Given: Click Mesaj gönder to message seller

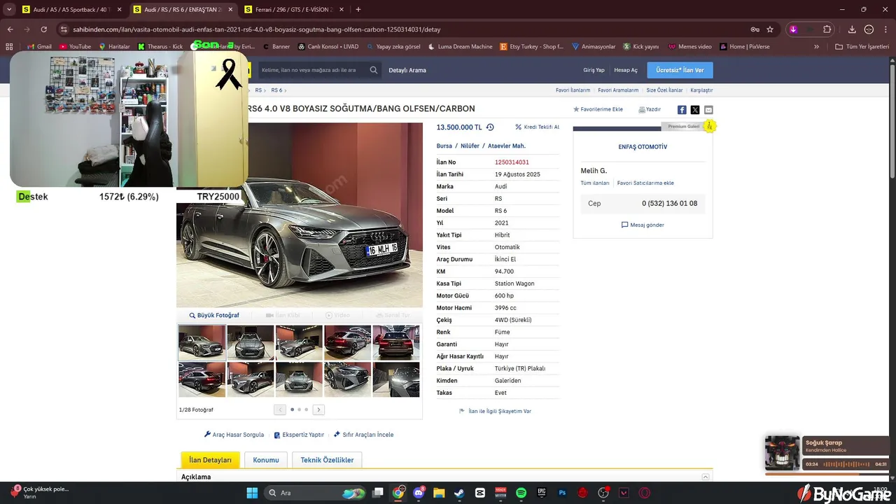Looking at the screenshot, I should 643,225.
